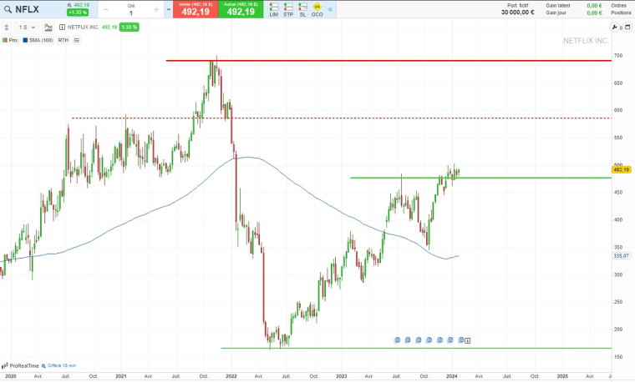
Task: Click the red Vente 492,19 button
Action: click(x=196, y=9)
